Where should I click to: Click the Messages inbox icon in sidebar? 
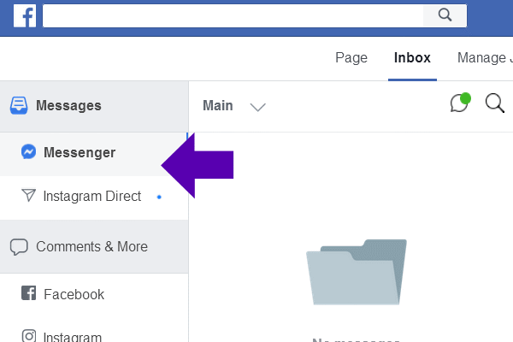pos(19,106)
